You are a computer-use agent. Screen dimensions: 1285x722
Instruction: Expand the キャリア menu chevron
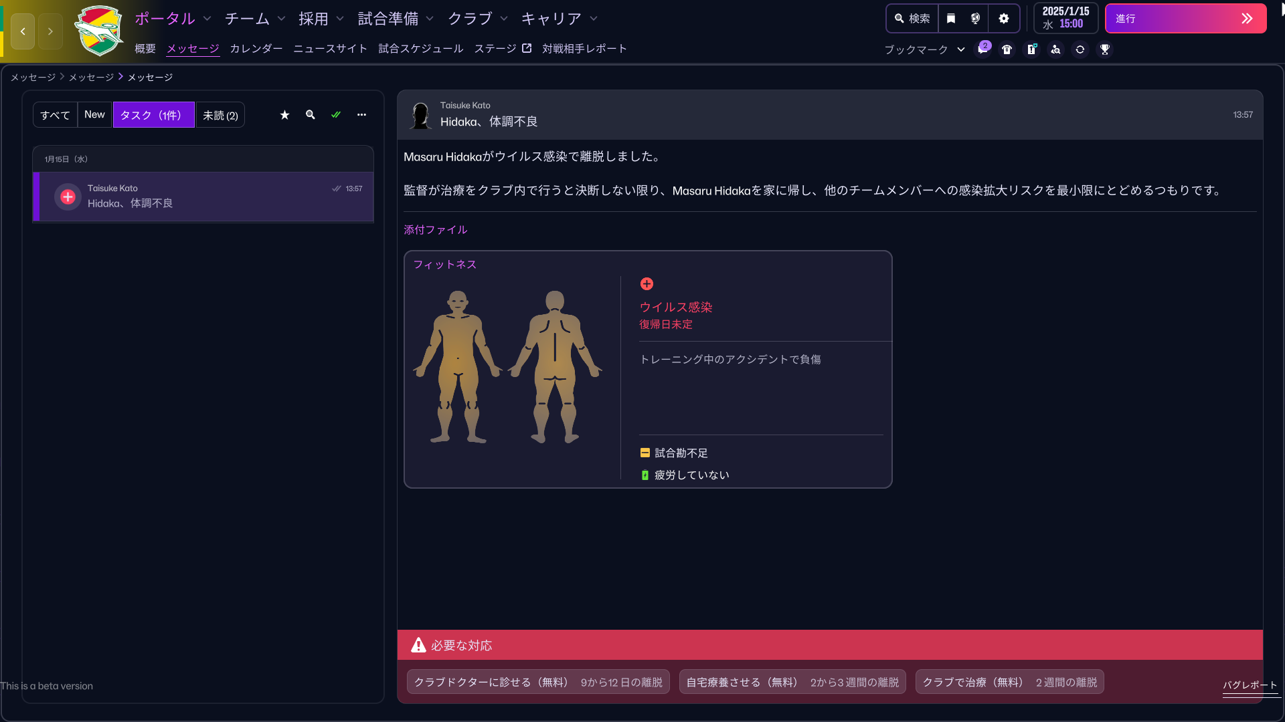coord(594,19)
